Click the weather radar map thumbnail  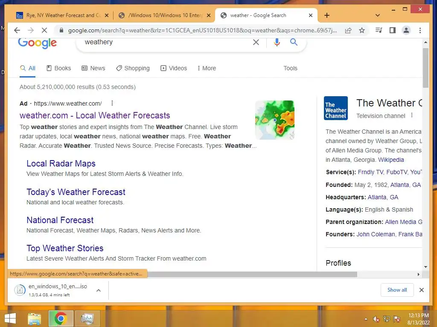(274, 120)
